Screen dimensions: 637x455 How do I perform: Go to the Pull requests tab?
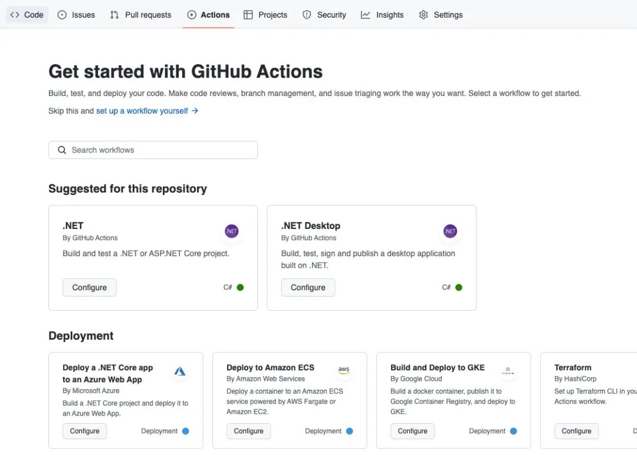[x=140, y=15]
